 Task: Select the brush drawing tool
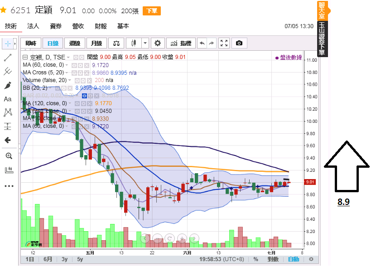click(8, 85)
